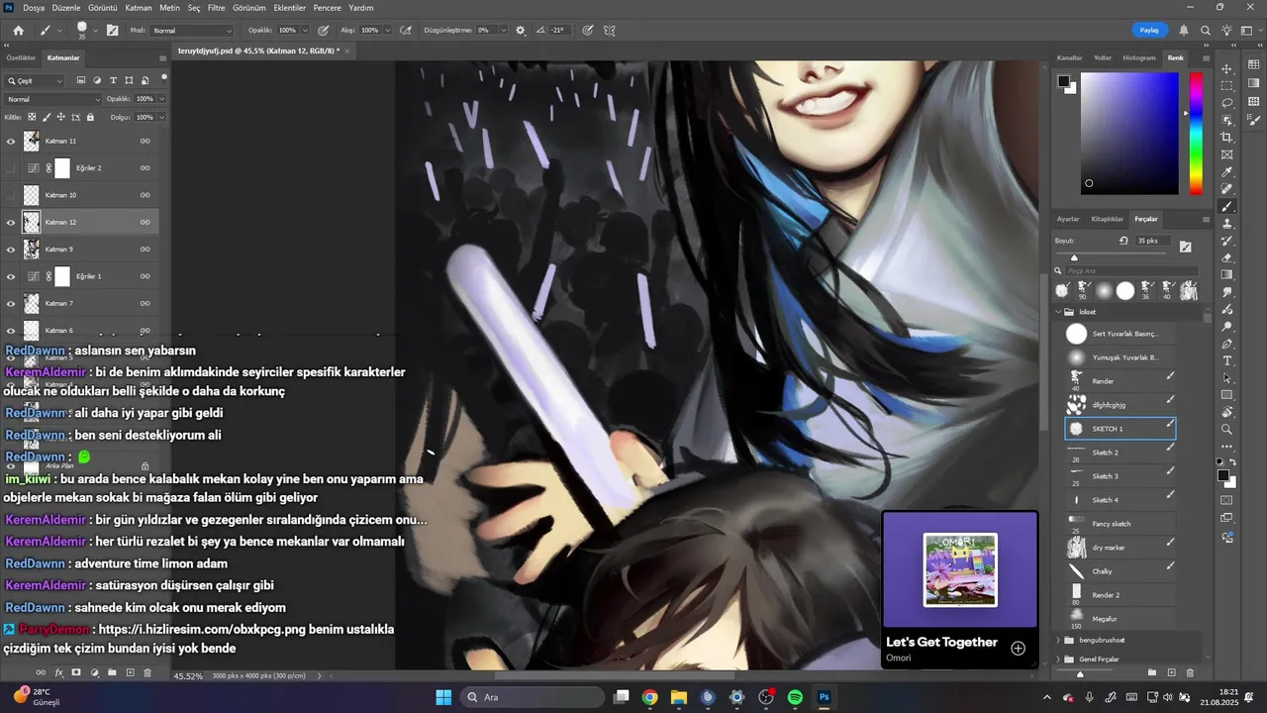The image size is (1267, 713).
Task: Hide the Katman 6 layer
Action: coord(11,331)
